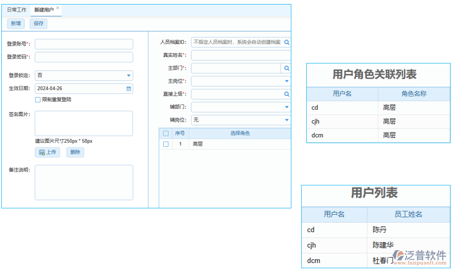Open the personnel archive ID search magnifier
Viewport: 451px width, 270px height.
(286, 42)
